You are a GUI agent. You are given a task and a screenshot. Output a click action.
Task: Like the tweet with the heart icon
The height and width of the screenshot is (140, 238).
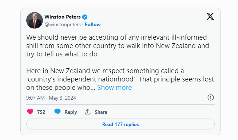tap(30, 112)
